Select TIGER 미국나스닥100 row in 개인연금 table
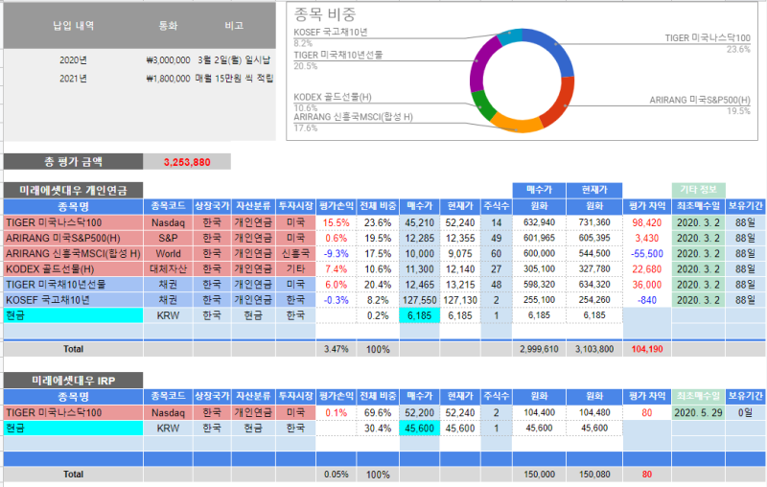The height and width of the screenshot is (487, 767). click(x=384, y=222)
